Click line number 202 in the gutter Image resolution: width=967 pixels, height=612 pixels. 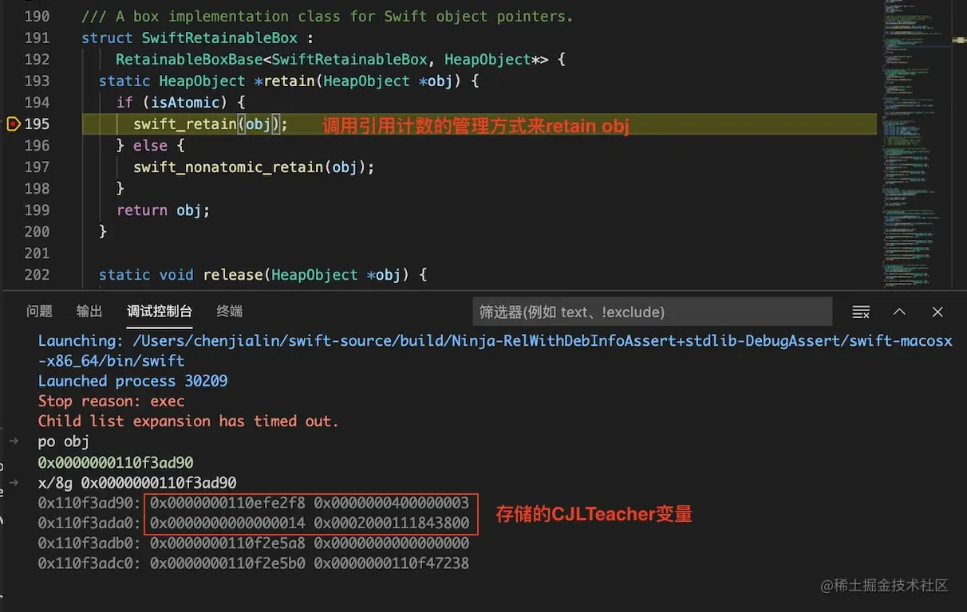click(37, 274)
